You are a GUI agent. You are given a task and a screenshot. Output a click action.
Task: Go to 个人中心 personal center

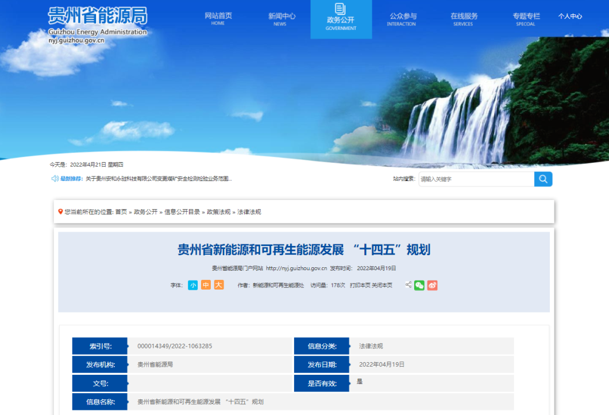[x=570, y=16]
